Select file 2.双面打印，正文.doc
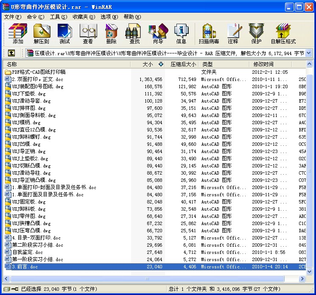The image size is (316, 295). point(37,79)
